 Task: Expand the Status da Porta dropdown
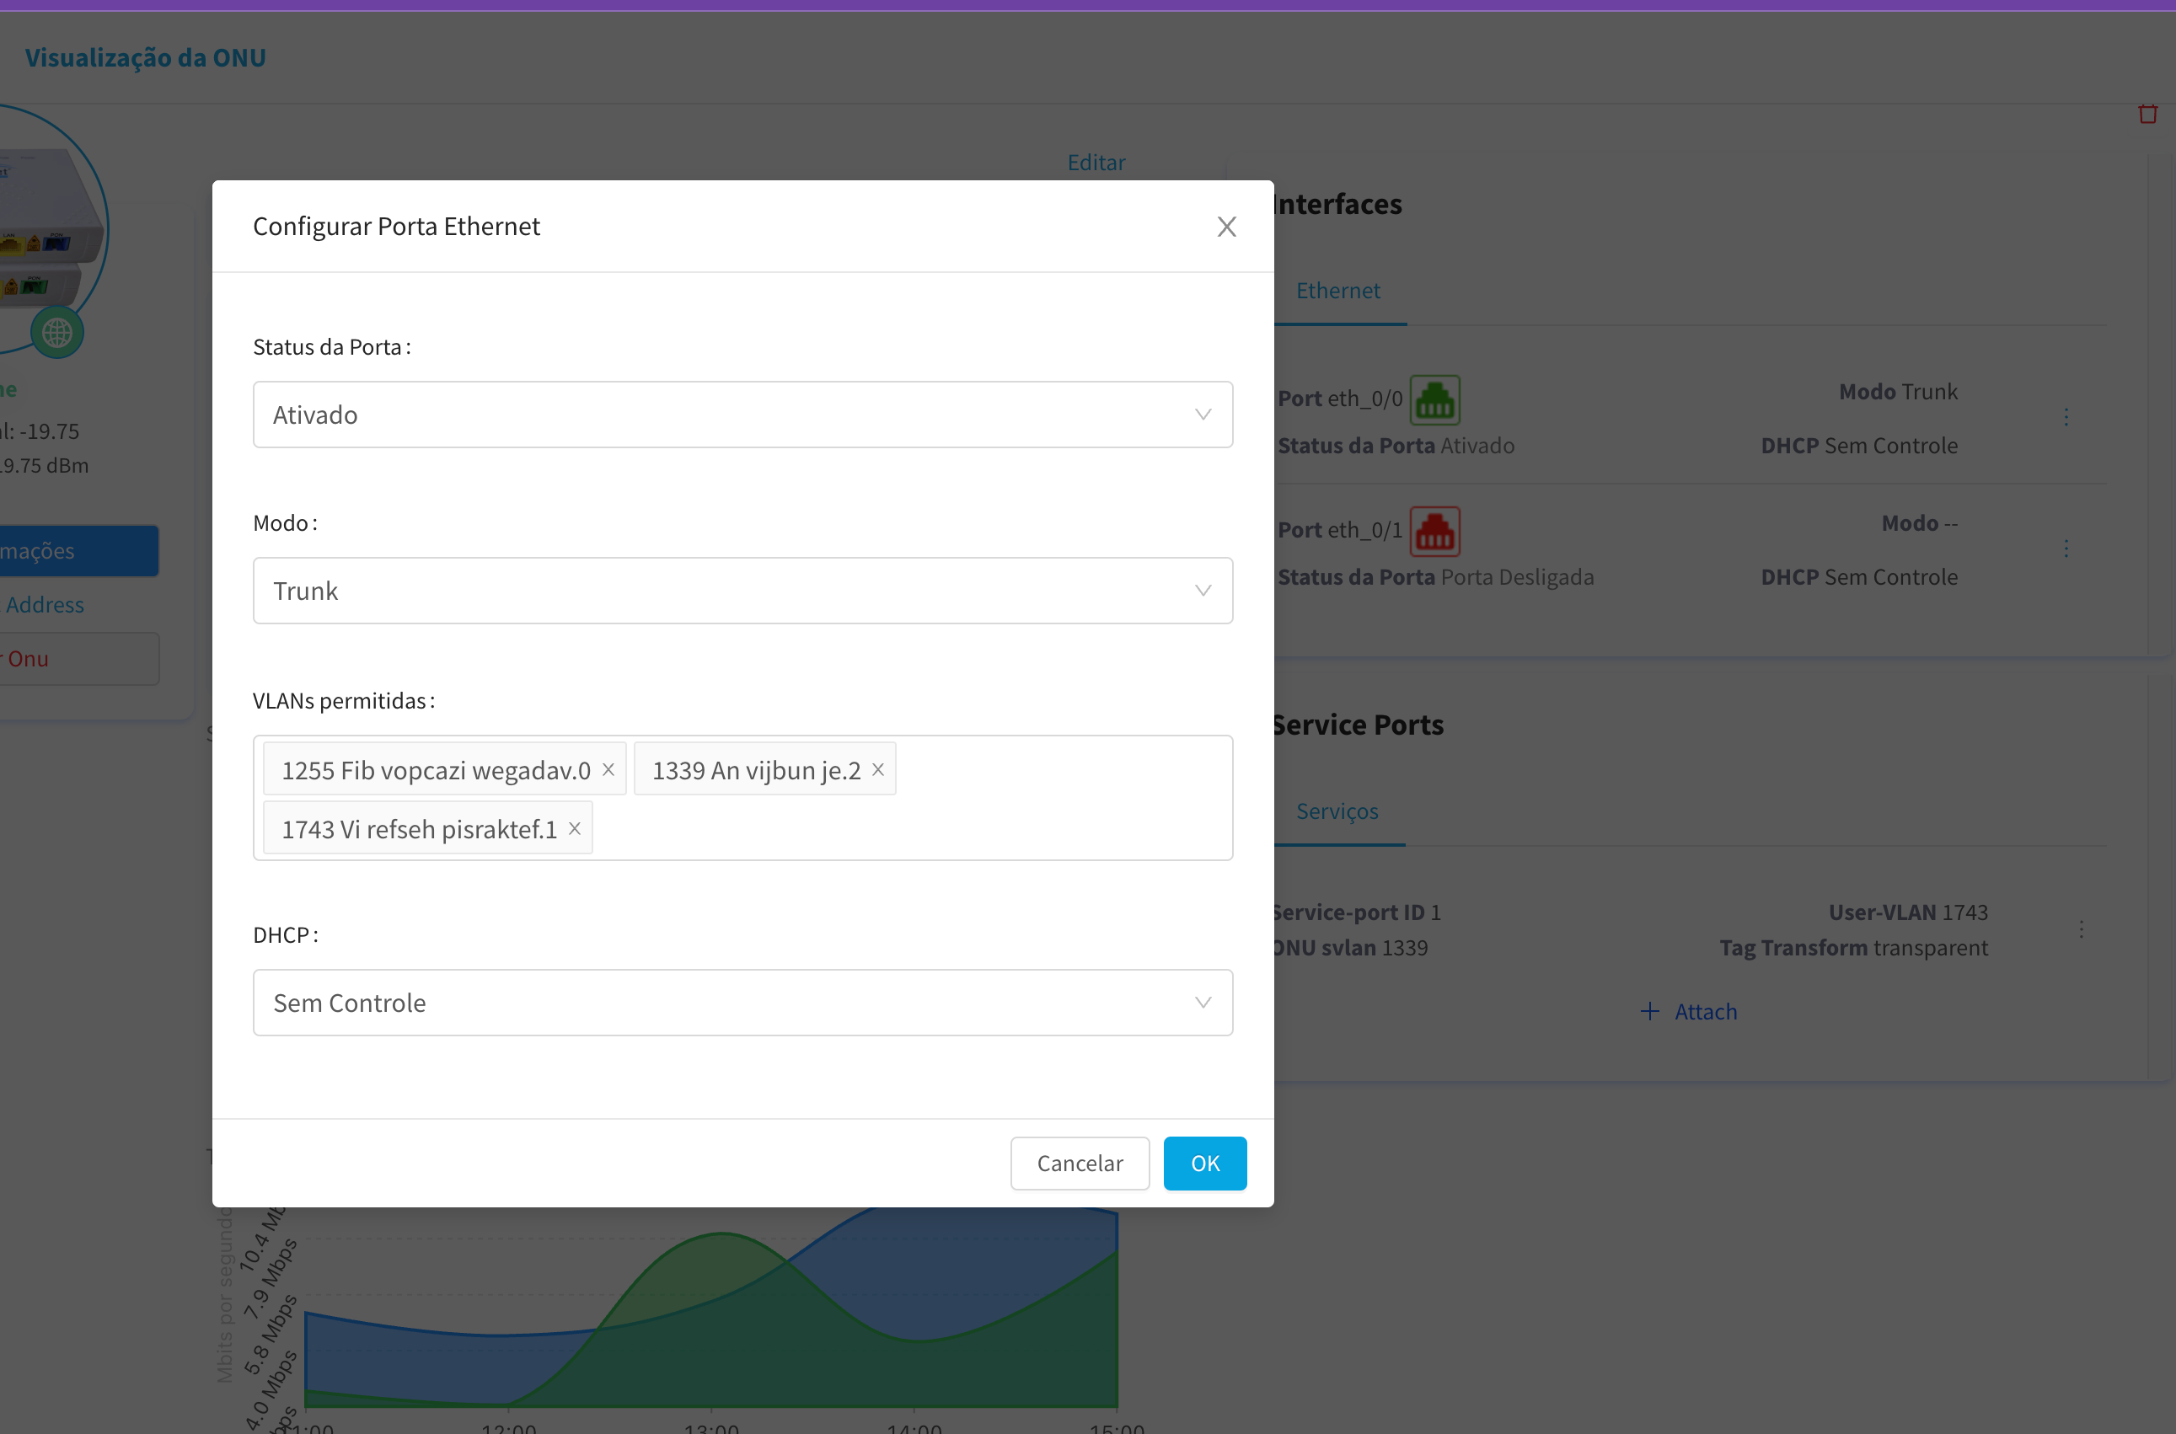click(742, 415)
